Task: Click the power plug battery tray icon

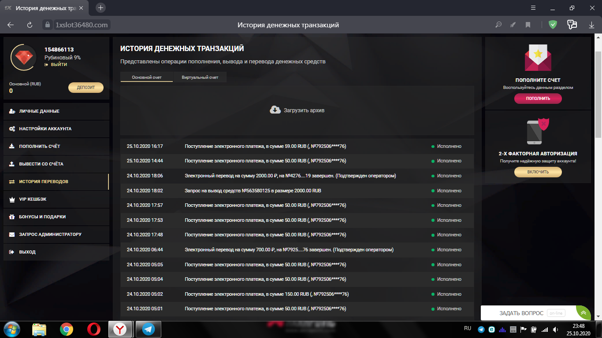Action: tap(534, 329)
